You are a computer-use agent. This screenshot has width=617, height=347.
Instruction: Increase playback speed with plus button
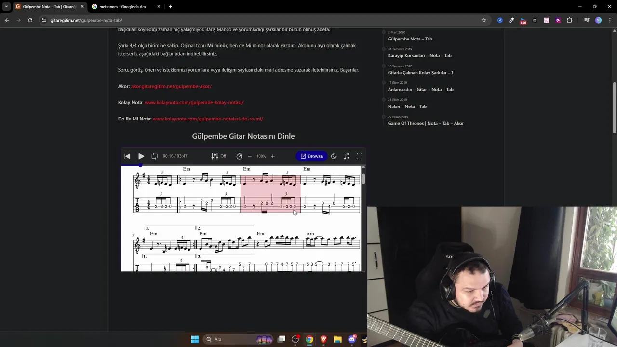tap(273, 156)
